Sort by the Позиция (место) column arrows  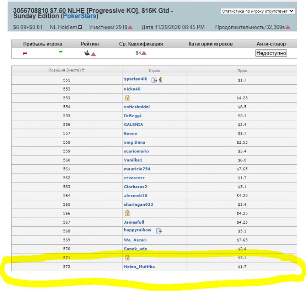point(83,70)
